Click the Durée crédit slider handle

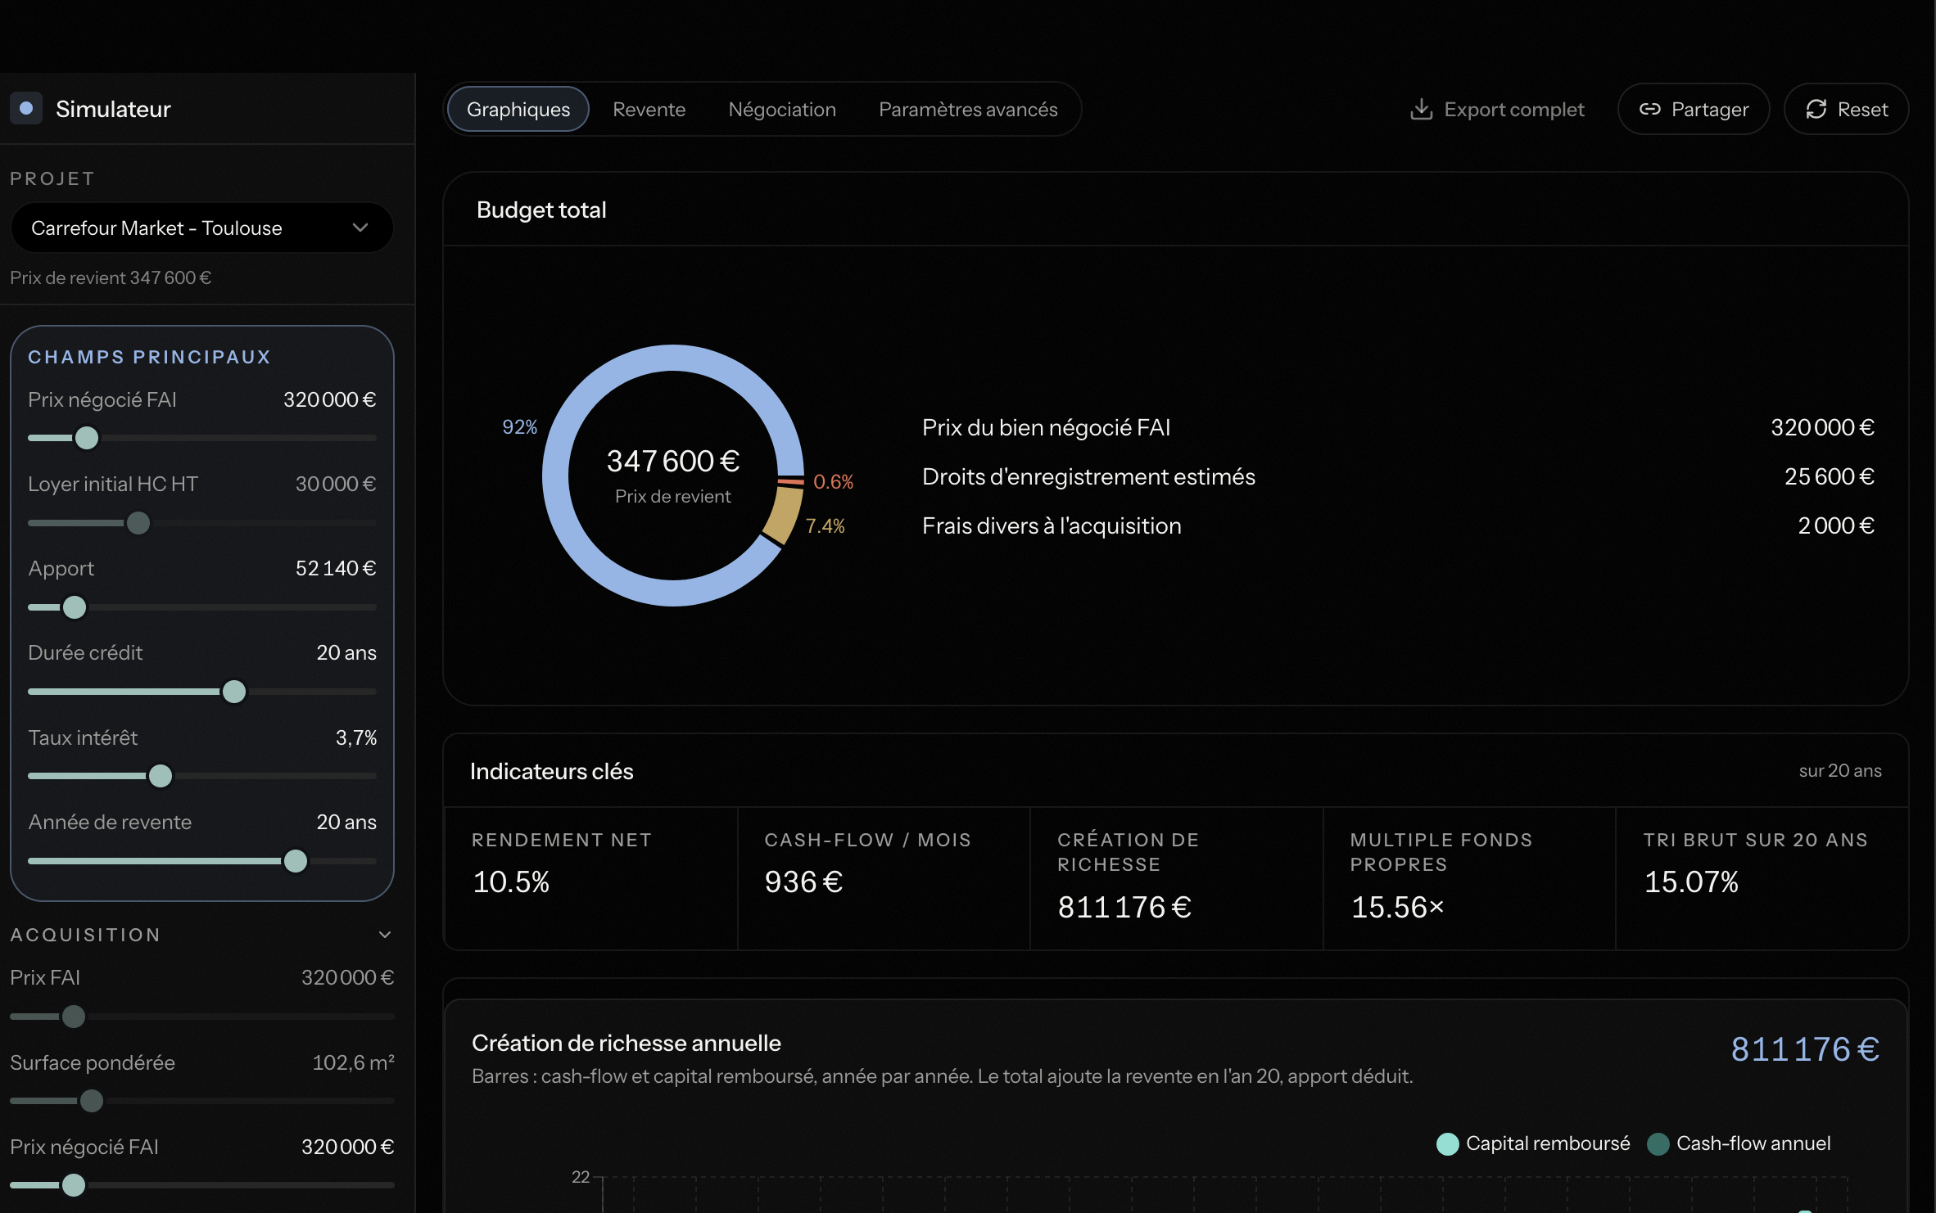click(x=234, y=692)
